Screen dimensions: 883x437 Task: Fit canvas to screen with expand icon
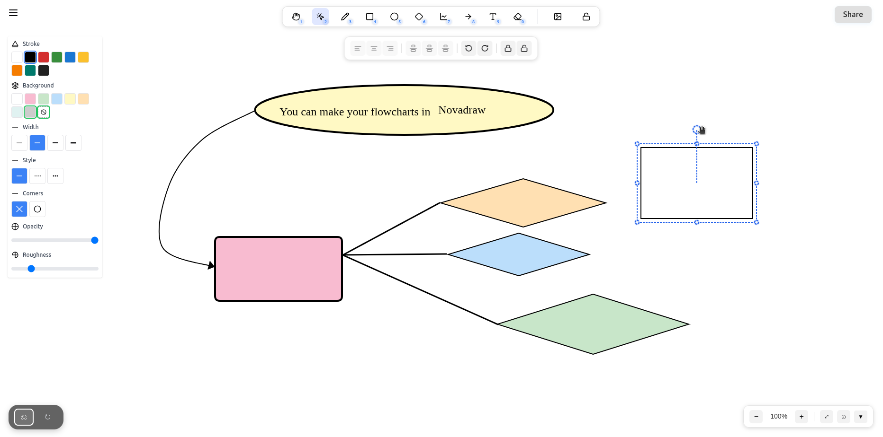click(x=827, y=417)
